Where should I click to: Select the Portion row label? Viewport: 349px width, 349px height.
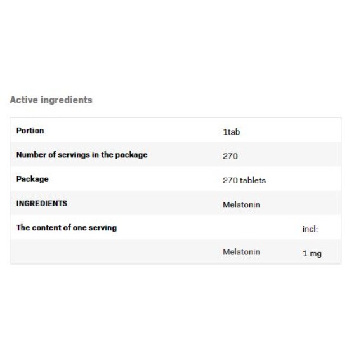pyautogui.click(x=30, y=131)
